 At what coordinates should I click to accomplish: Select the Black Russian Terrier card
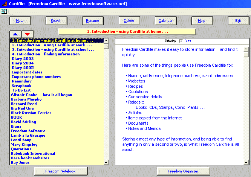57,113
